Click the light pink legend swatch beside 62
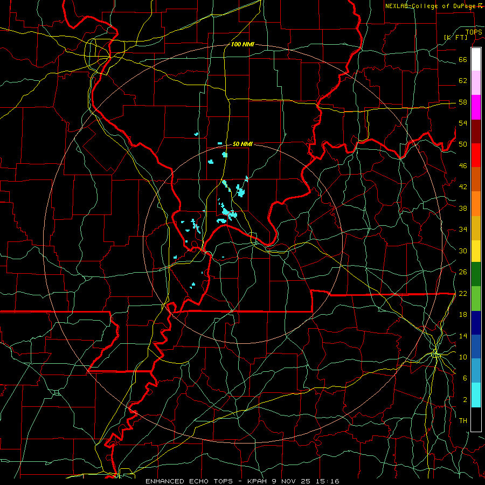Image resolution: width=485 pixels, height=485 pixels. click(x=476, y=82)
